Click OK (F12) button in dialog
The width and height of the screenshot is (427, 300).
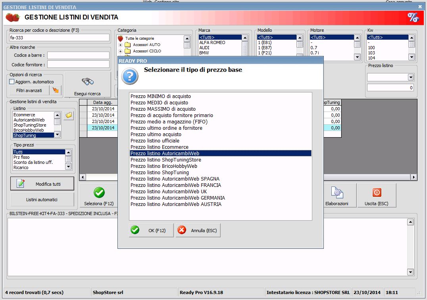151,230
